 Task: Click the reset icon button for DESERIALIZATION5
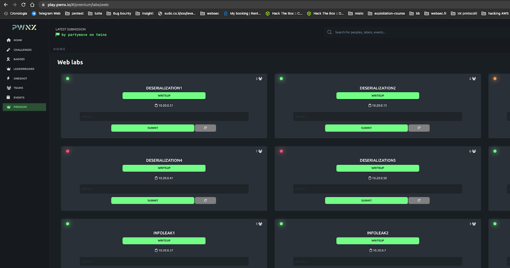[x=419, y=200]
